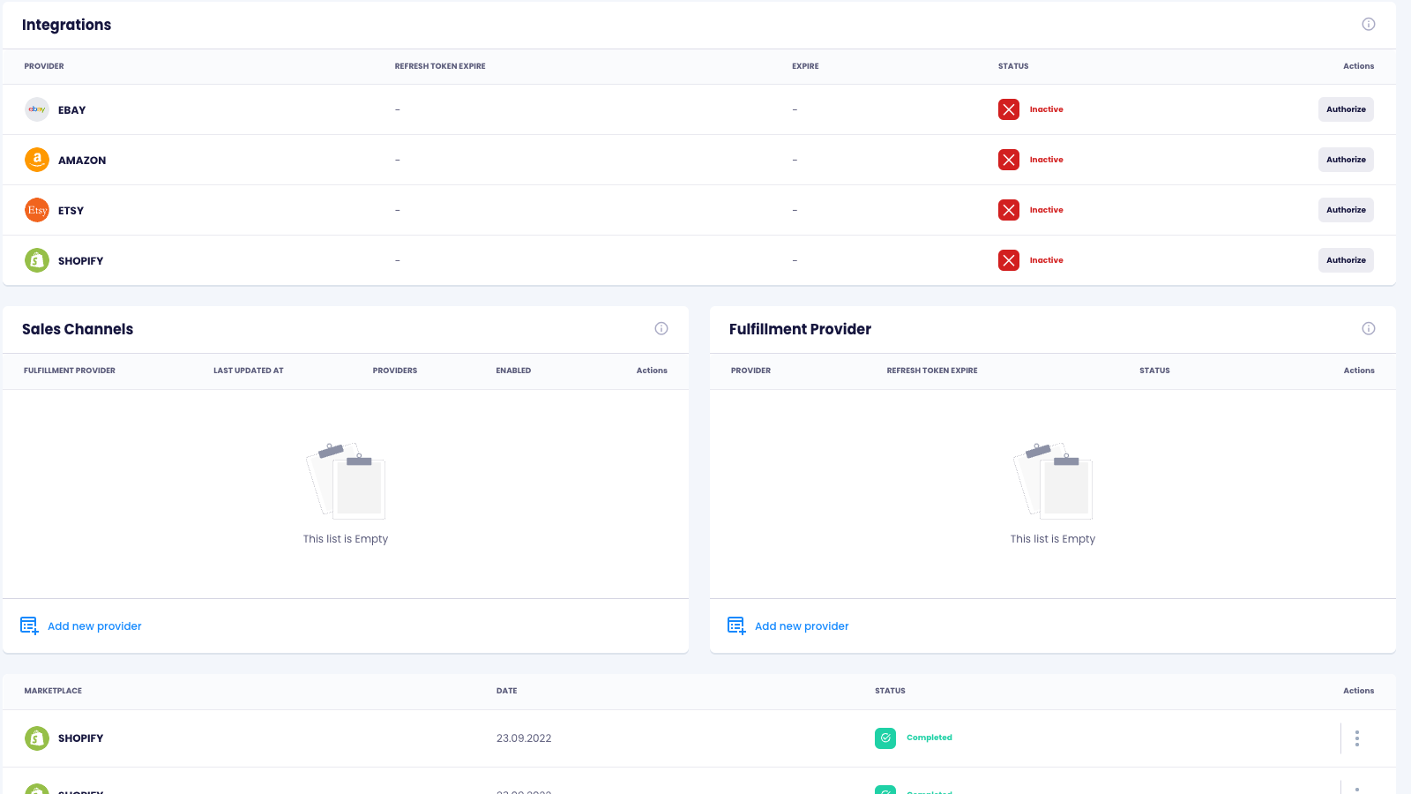Click the AMAZON provider name
Viewport: 1411px width, 794px height.
[82, 161]
